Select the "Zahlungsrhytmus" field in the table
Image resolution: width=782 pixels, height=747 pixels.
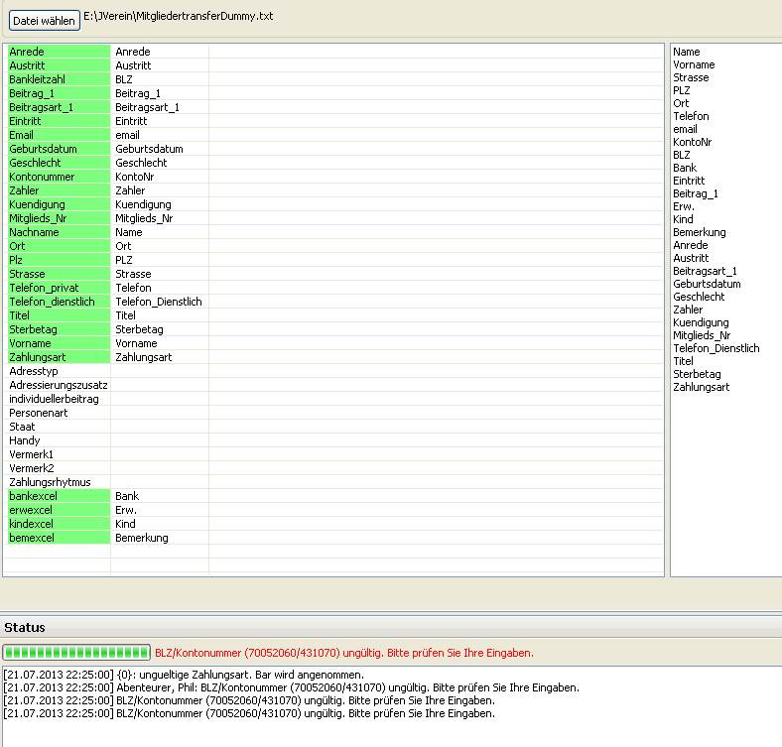point(58,482)
